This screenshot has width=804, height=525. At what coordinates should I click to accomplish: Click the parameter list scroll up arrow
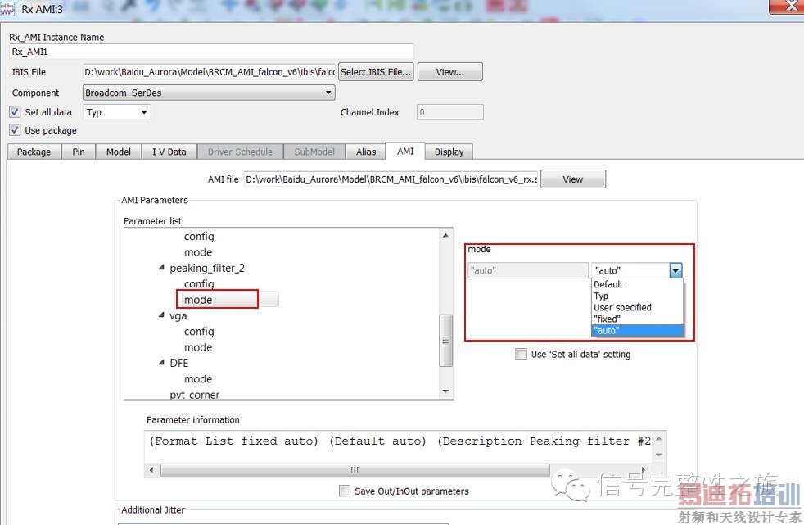point(445,235)
